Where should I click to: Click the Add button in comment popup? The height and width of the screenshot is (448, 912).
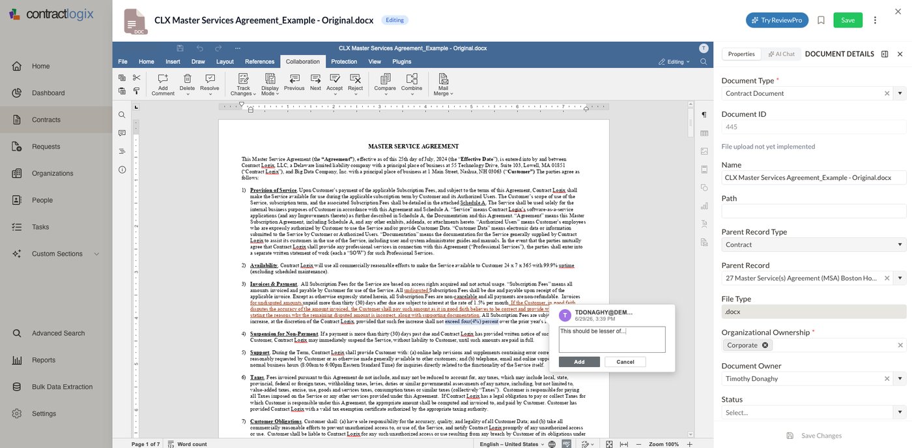tap(579, 362)
